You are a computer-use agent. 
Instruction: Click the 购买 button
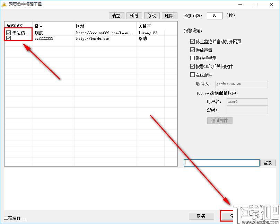click(201, 216)
